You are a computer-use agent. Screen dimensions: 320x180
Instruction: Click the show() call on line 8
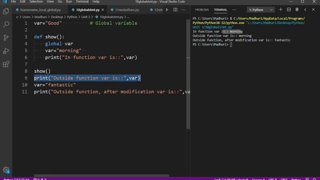(x=42, y=71)
